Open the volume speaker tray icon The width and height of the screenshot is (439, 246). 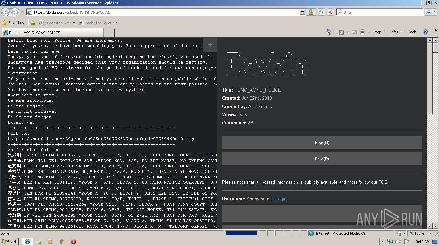tap(398, 242)
